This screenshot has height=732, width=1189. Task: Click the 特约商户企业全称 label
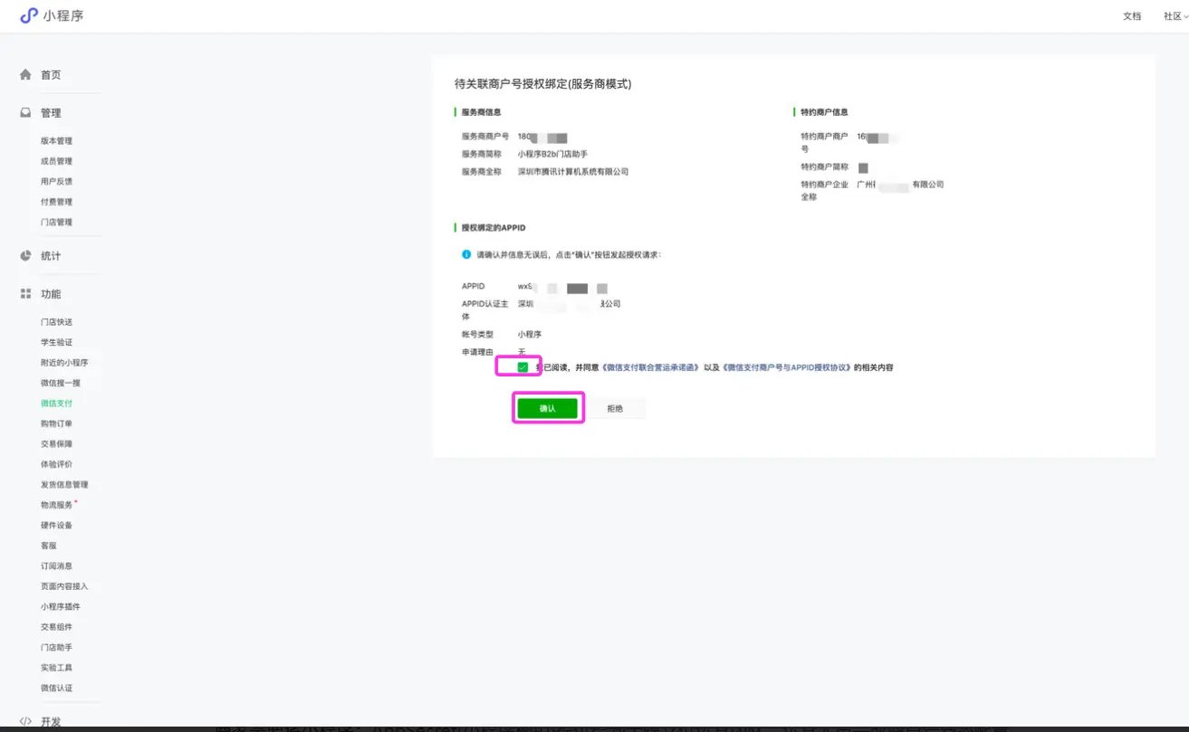click(824, 190)
